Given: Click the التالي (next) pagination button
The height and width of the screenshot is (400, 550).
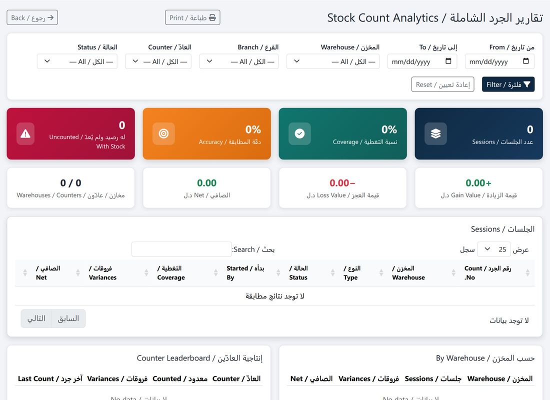Looking at the screenshot, I should (36, 318).
